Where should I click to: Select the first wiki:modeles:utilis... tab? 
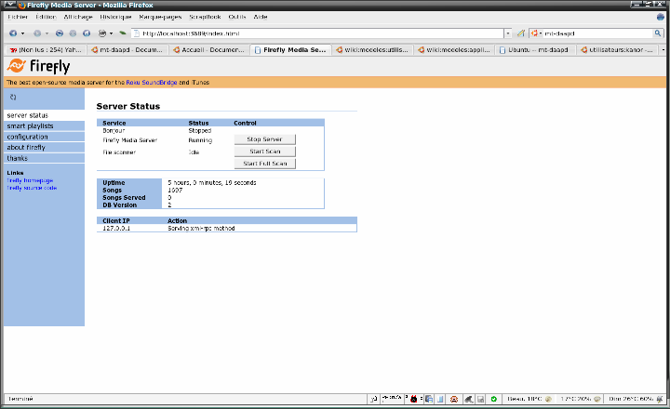tap(372, 50)
